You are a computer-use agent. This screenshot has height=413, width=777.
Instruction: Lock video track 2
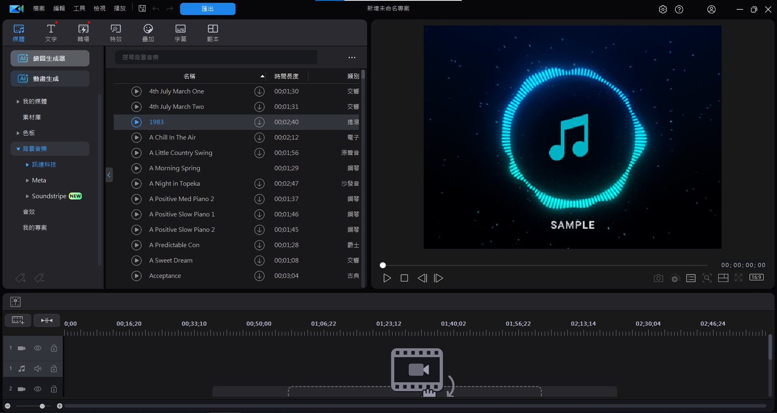(x=53, y=389)
